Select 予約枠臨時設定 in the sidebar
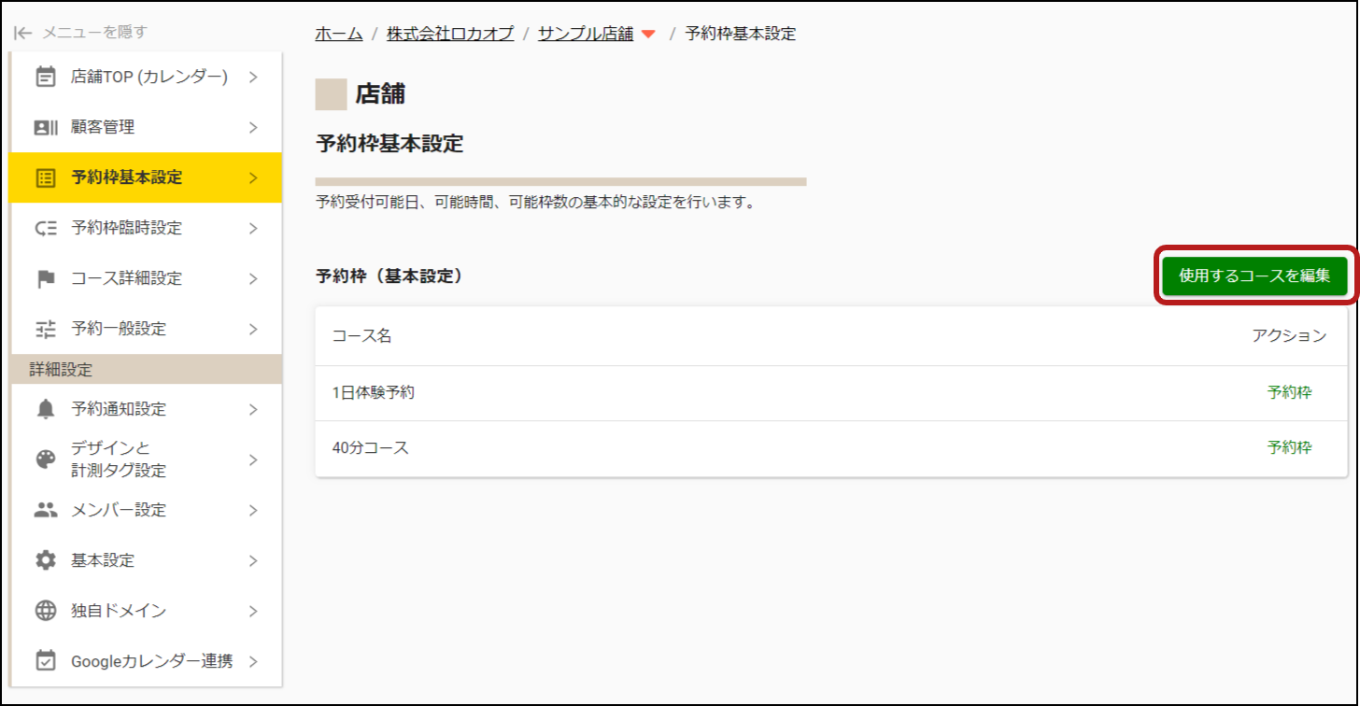The width and height of the screenshot is (1360, 706). coord(146,228)
